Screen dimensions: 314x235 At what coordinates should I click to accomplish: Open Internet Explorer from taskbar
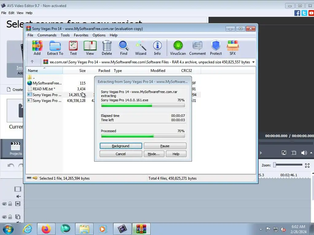click(x=27, y=229)
